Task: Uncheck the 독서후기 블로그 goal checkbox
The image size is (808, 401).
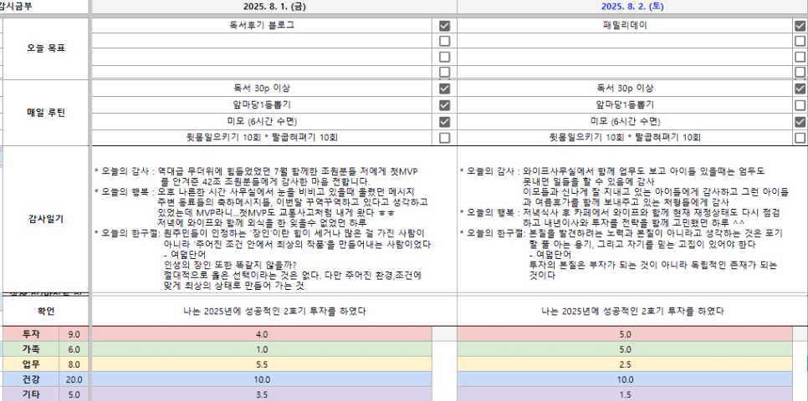Action: tap(444, 25)
